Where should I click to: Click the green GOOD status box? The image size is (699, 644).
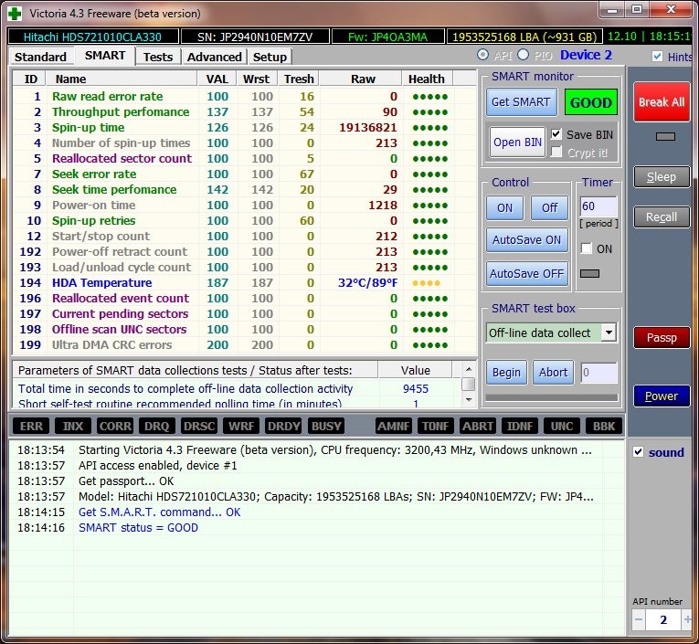590,102
